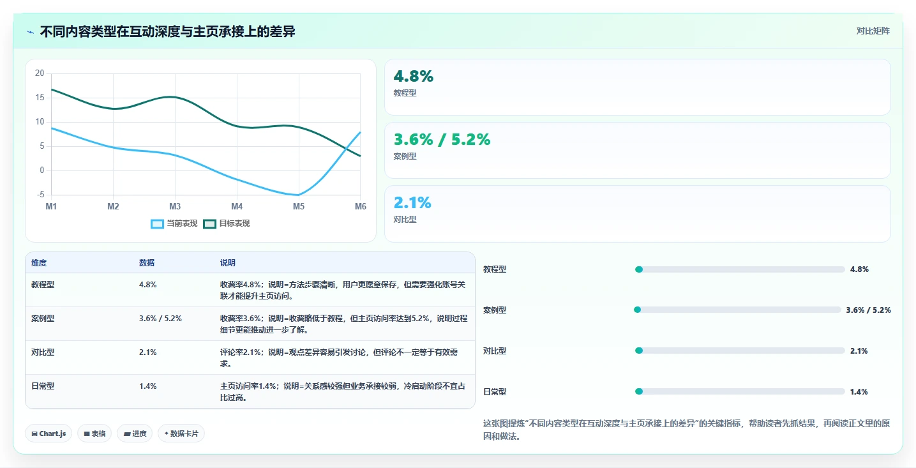Click the 对比型 progress bar

click(x=740, y=351)
